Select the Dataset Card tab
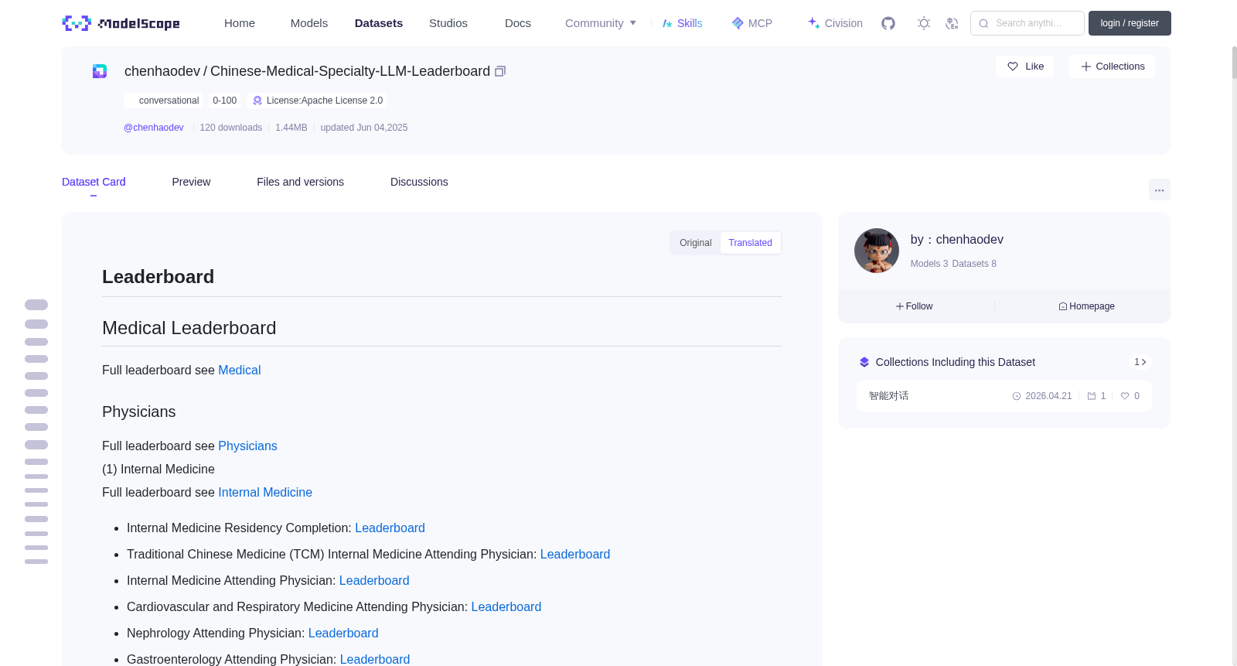The image size is (1237, 666). 94,182
